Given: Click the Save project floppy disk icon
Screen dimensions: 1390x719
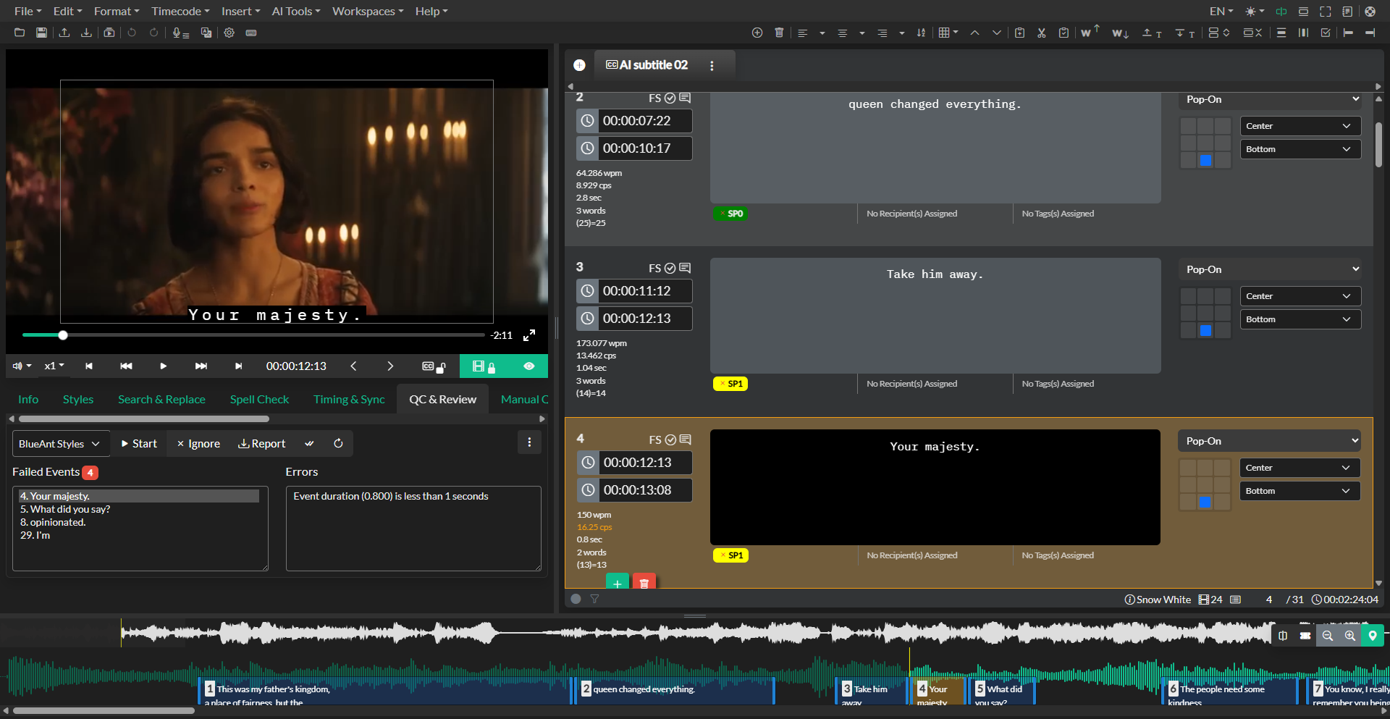Looking at the screenshot, I should coord(41,33).
